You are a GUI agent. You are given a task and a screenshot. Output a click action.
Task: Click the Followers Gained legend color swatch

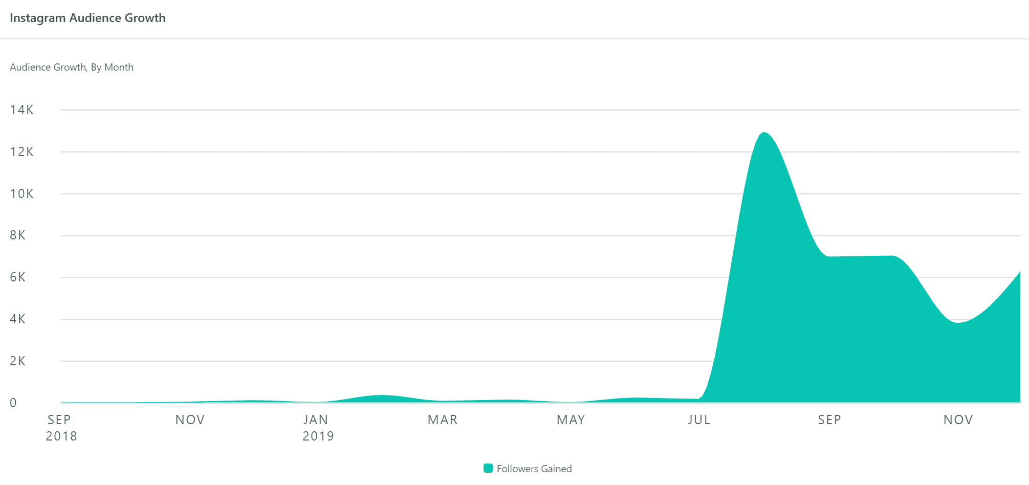[x=488, y=468]
